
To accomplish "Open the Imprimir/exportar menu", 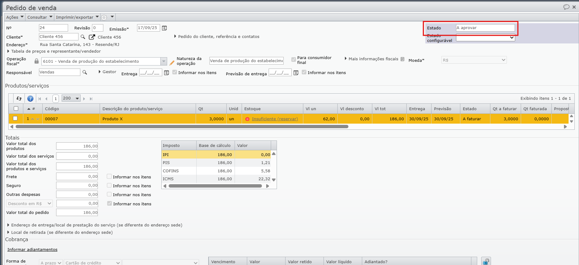I will [x=77, y=17].
